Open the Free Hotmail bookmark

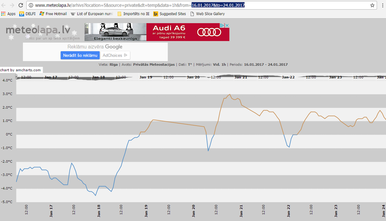(x=53, y=14)
